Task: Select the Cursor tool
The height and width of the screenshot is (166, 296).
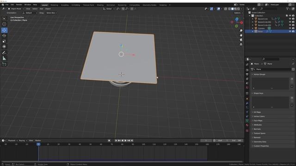Action: [4, 24]
